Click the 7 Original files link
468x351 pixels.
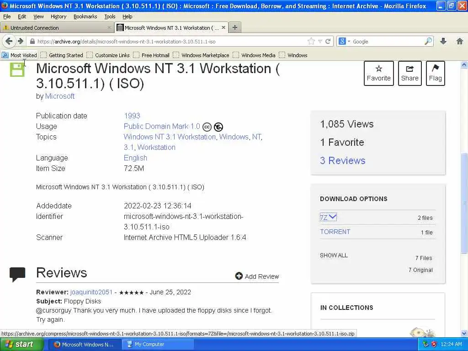[420, 270]
